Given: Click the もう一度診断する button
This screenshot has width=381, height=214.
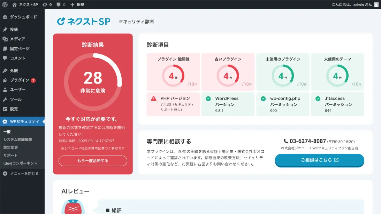Looking at the screenshot, I should 93,161.
